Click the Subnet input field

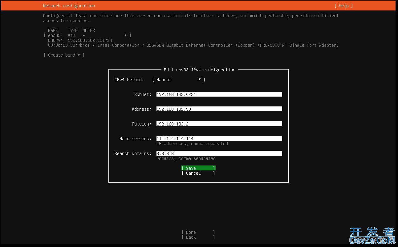[x=219, y=94]
